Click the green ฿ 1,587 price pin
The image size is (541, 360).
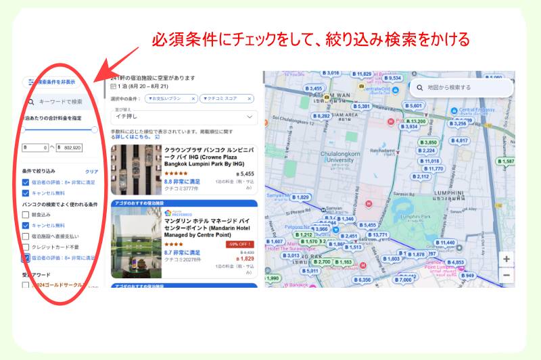coord(506,161)
